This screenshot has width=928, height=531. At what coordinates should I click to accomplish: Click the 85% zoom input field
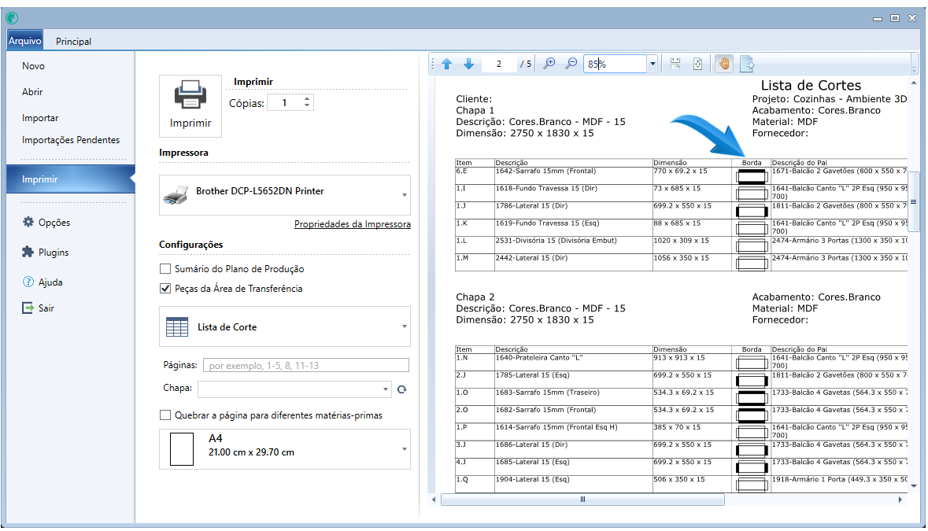point(615,64)
